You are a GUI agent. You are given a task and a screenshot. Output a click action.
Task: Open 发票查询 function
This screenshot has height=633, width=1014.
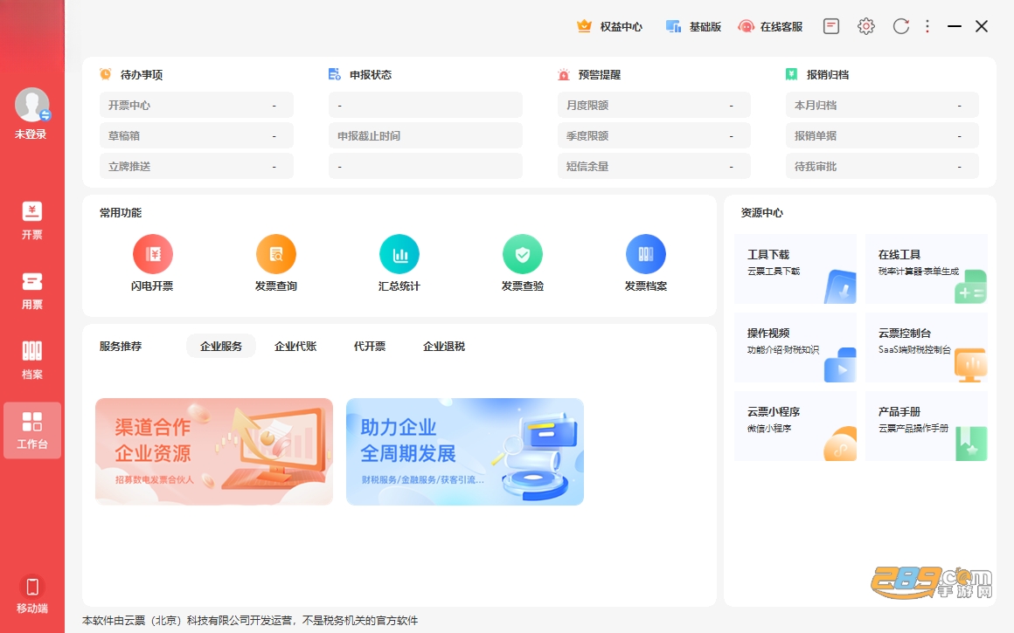[276, 263]
